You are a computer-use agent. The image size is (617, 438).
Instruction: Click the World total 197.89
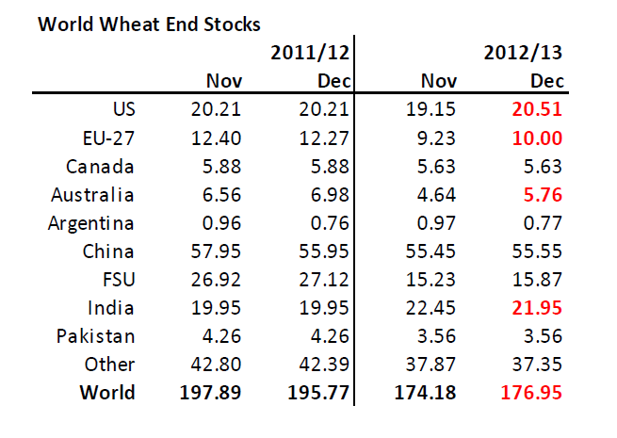pyautogui.click(x=212, y=393)
